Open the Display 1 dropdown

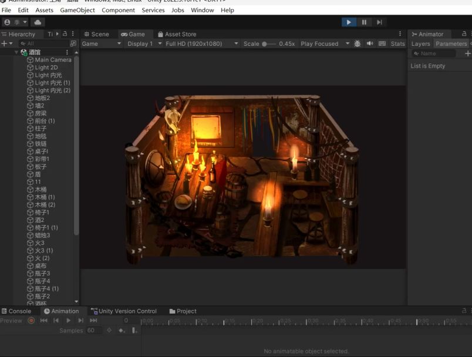pos(143,43)
